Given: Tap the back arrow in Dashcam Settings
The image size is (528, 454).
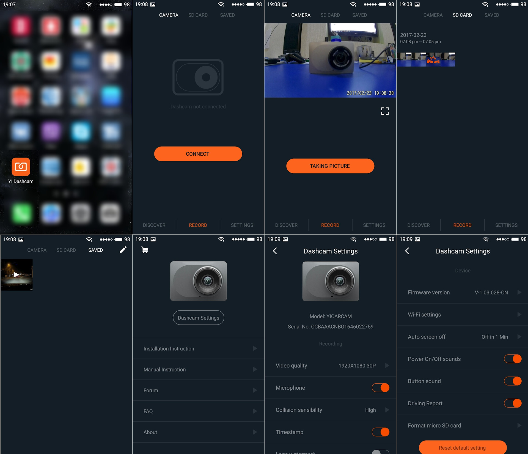Looking at the screenshot, I should coord(276,251).
